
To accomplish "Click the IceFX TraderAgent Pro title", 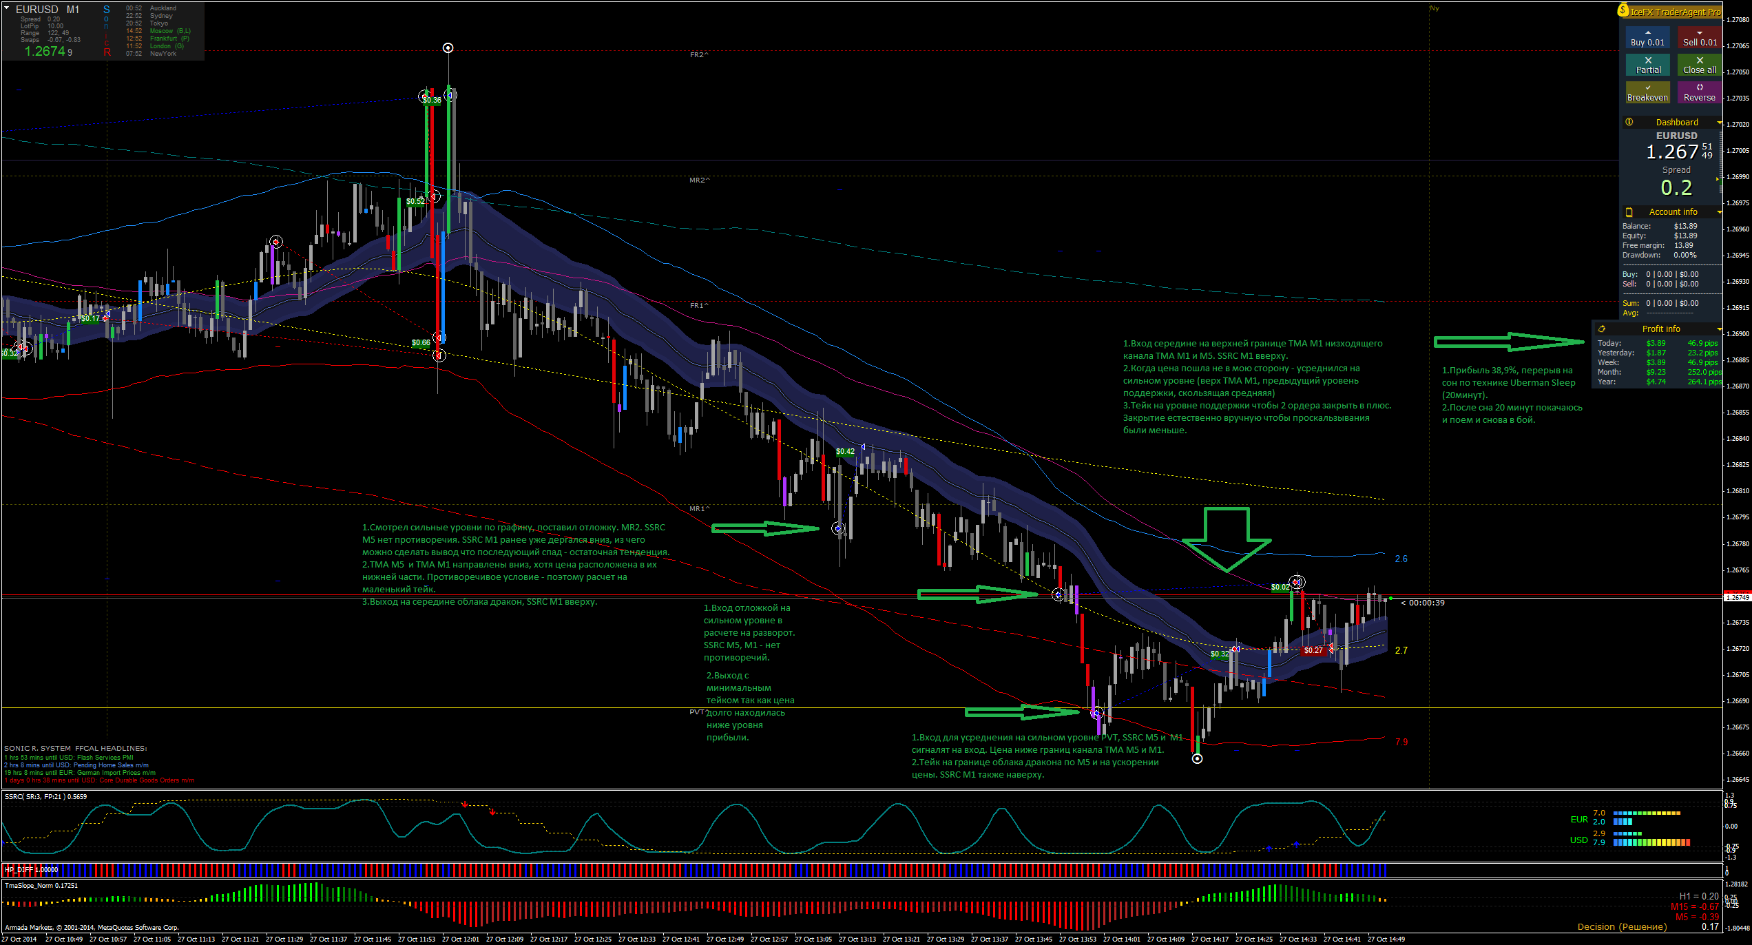I will 1675,12.
